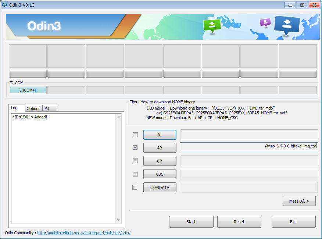322x239 pixels.
Task: Enable the BL checkbox
Action: [x=135, y=135]
